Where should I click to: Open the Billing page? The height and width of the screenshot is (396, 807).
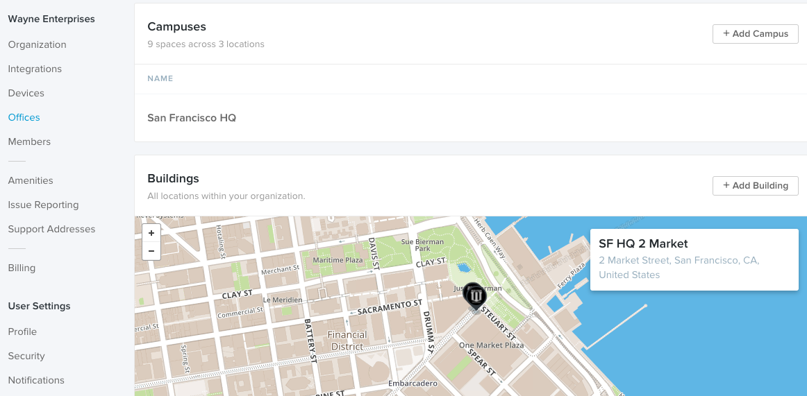click(22, 268)
